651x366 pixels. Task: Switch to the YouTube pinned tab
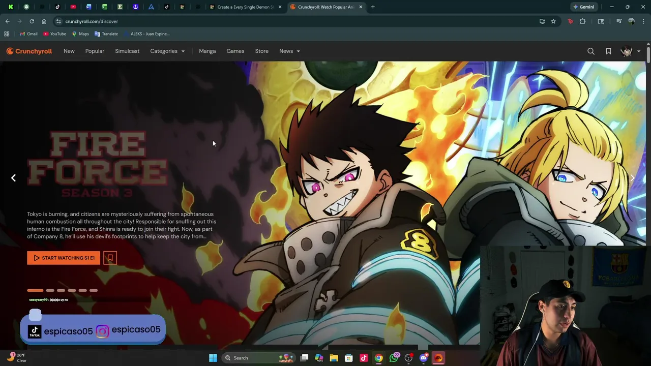pos(73,7)
